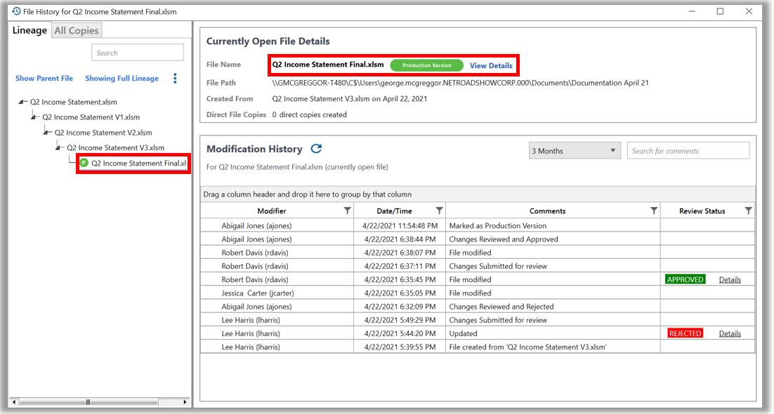Open Details for the APPROVED review

pyautogui.click(x=730, y=280)
